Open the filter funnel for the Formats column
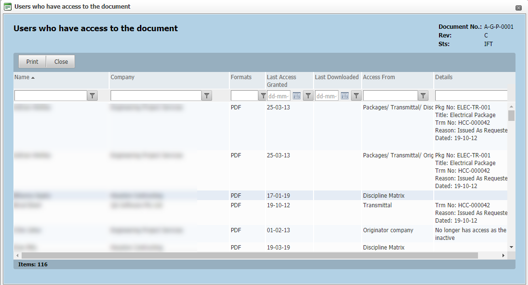This screenshot has width=528, height=285. (263, 95)
